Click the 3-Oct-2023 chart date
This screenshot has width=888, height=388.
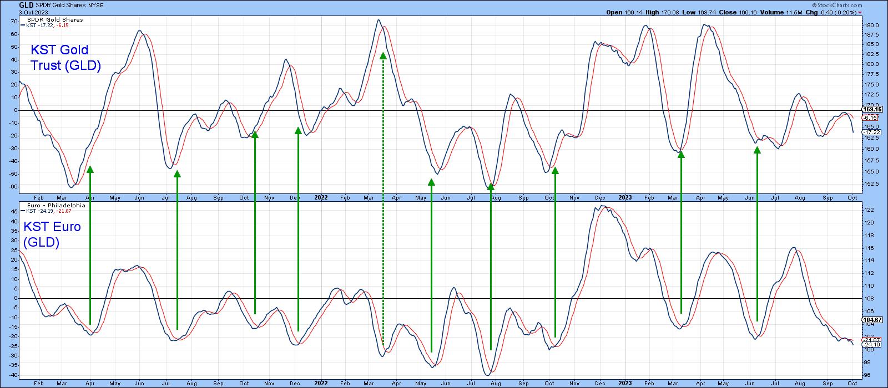33,12
